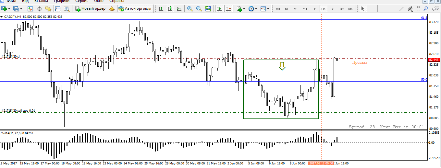Open the Вставка menu
The width and height of the screenshot is (441, 168).
point(41,1)
